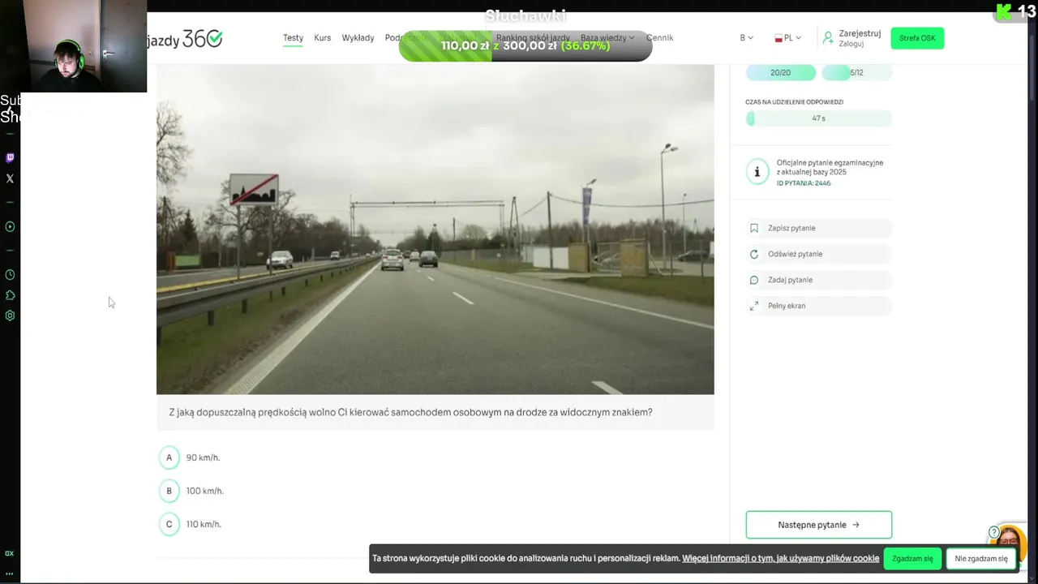Click the green K logo overlay
This screenshot has width=1038, height=584.
point(1004,11)
